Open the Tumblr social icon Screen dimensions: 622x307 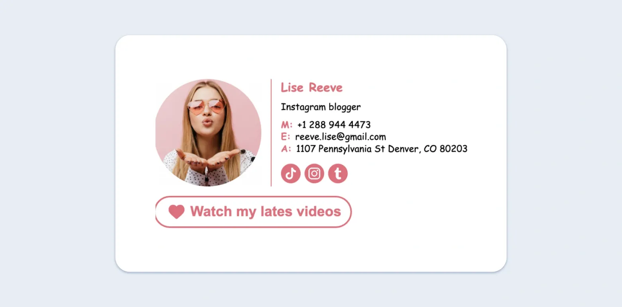click(x=338, y=174)
